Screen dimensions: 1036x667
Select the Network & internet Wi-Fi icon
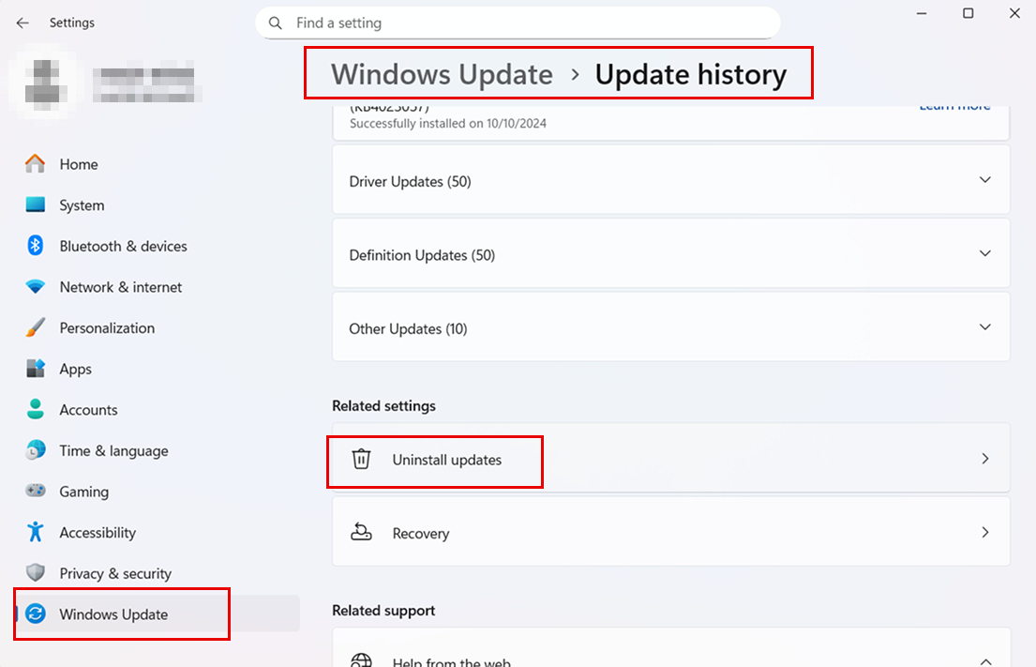36,287
